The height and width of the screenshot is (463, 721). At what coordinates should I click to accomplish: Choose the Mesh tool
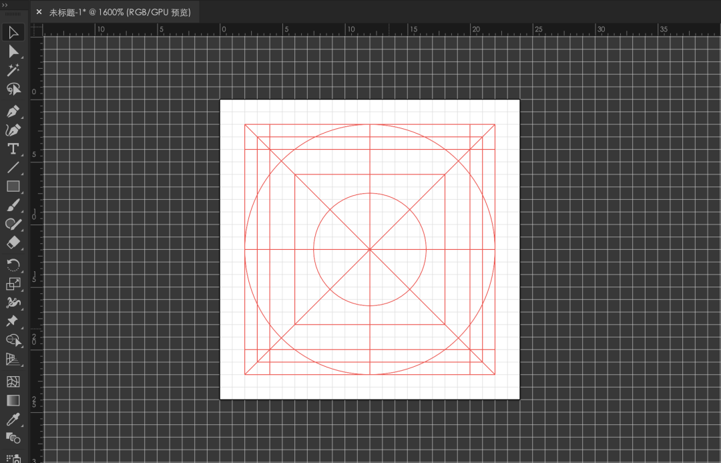(x=13, y=381)
